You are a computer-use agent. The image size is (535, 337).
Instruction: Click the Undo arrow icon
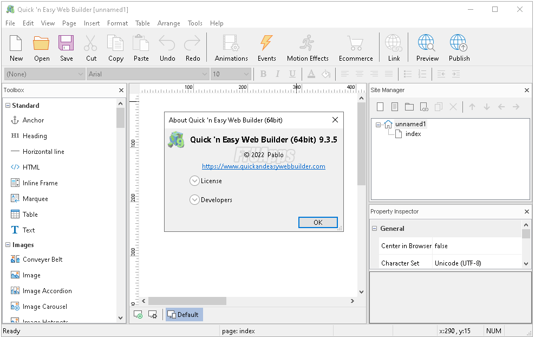167,48
